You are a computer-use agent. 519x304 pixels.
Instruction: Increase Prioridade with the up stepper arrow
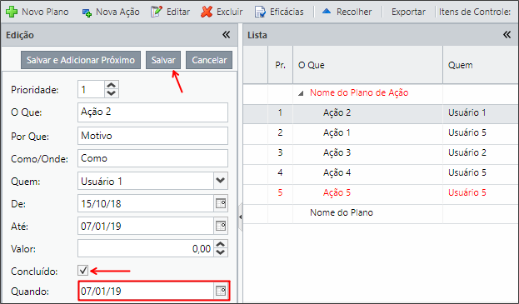112,85
